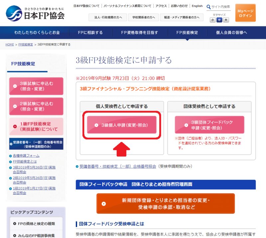Open FP技能検定 menu tab
The image size is (266, 238).
pos(187,33)
